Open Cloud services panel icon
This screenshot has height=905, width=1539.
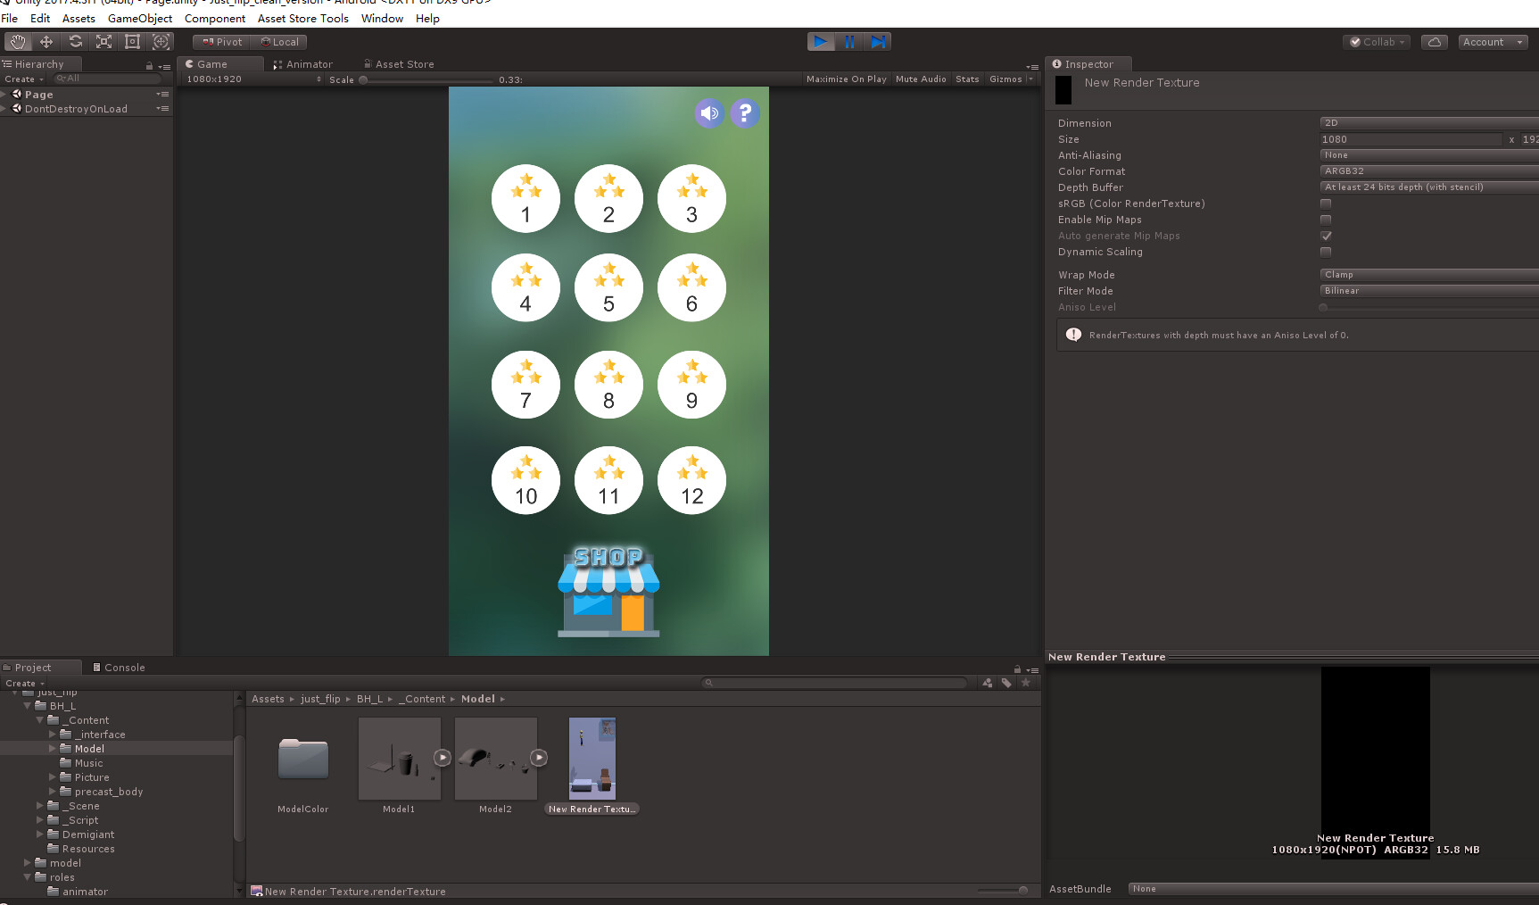click(1435, 42)
